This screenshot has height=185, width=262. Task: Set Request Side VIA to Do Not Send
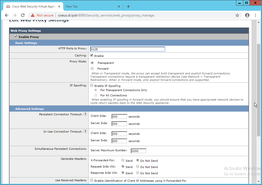(138, 166)
